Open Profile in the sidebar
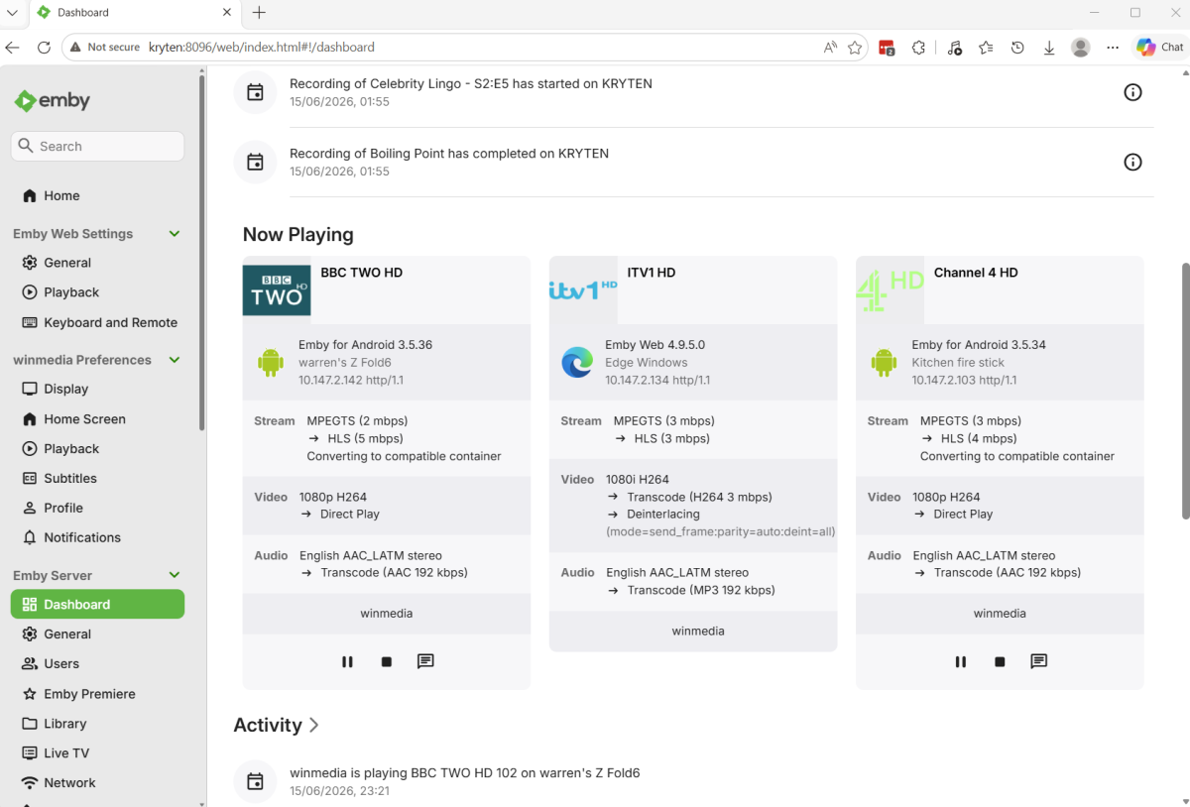1190x807 pixels. (97, 508)
